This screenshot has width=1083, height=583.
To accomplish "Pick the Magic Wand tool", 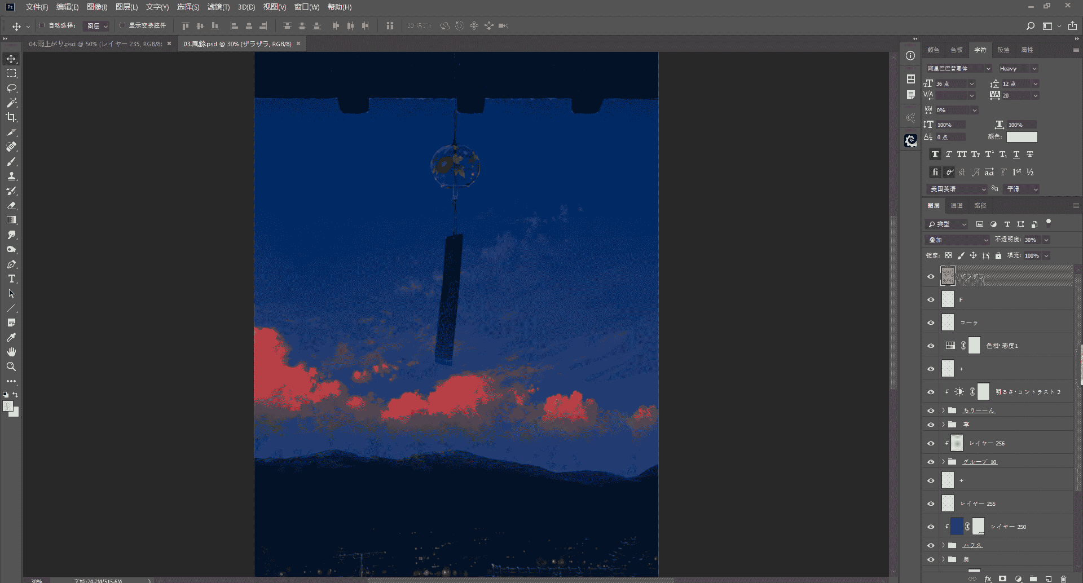I will click(x=11, y=103).
